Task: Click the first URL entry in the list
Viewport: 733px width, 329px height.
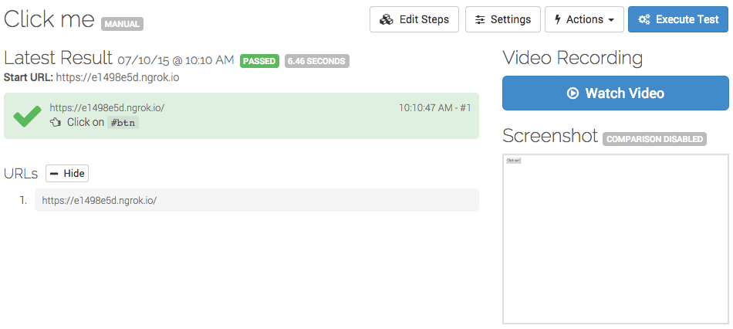Action: (x=257, y=200)
